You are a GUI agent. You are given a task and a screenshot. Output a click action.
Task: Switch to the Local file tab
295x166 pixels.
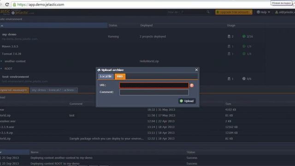[106, 77]
